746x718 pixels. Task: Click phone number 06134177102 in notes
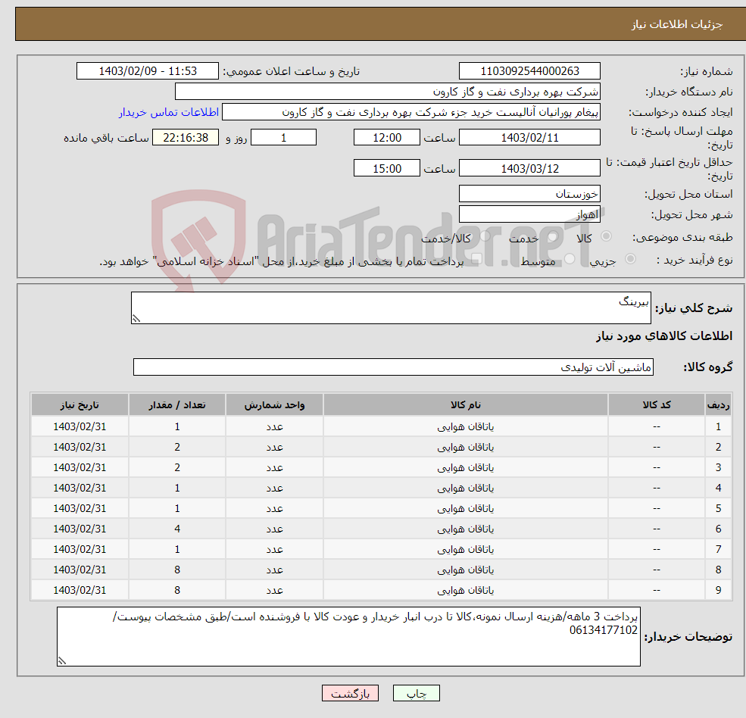(604, 630)
